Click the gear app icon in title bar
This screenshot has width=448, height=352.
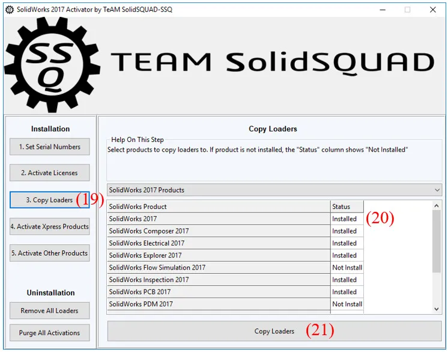10,10
